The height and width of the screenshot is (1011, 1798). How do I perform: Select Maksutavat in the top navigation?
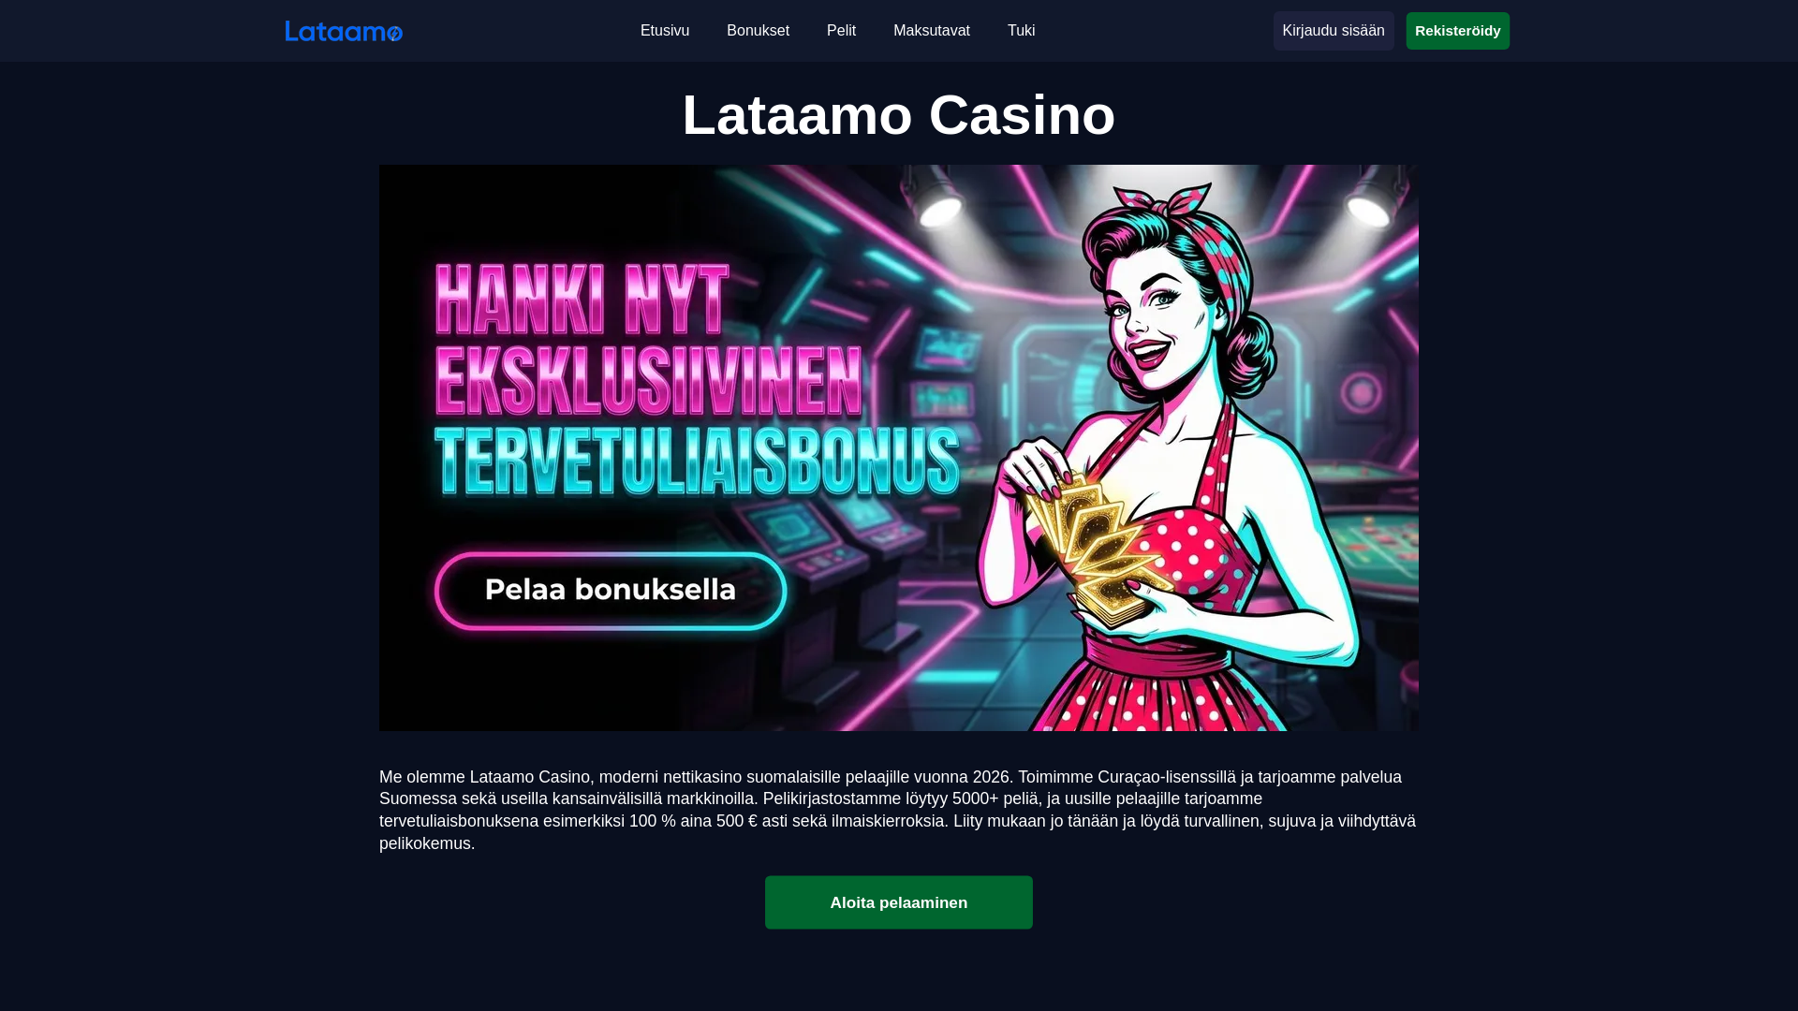tap(932, 31)
